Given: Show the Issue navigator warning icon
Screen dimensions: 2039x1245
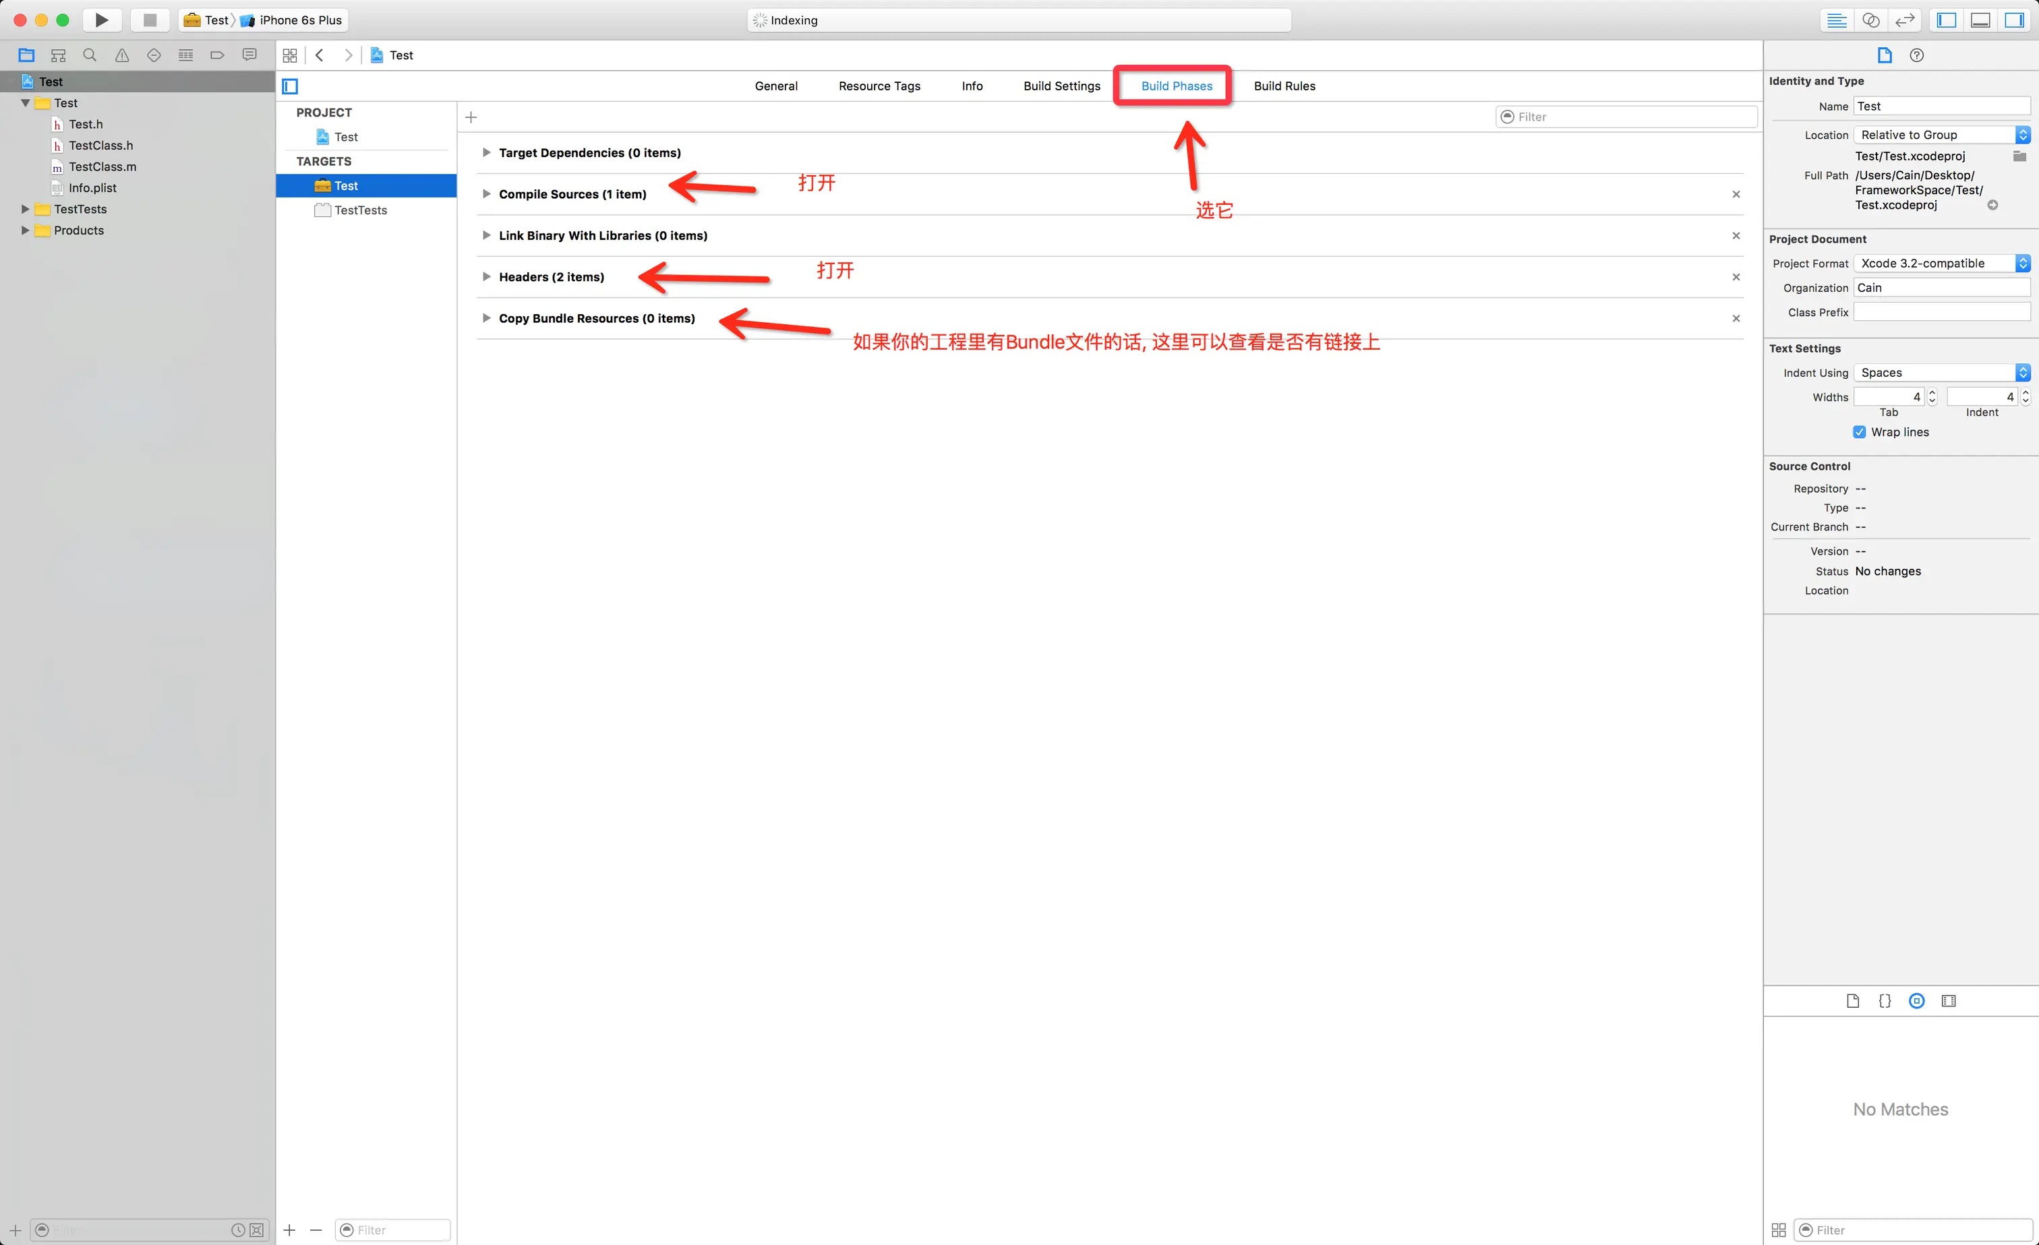Looking at the screenshot, I should [121, 55].
